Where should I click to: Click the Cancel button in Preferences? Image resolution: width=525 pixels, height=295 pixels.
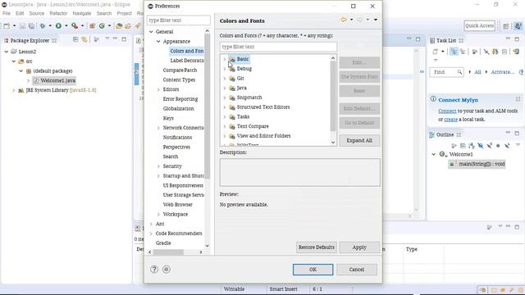357,270
